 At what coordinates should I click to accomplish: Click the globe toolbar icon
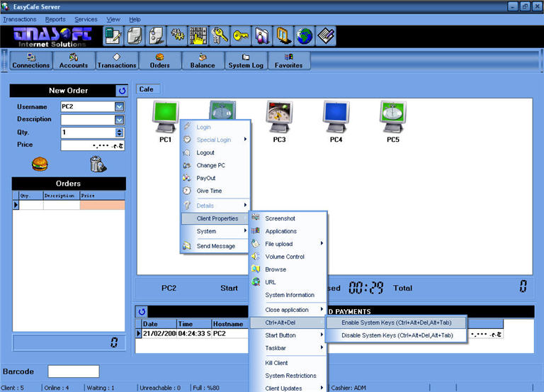click(305, 35)
